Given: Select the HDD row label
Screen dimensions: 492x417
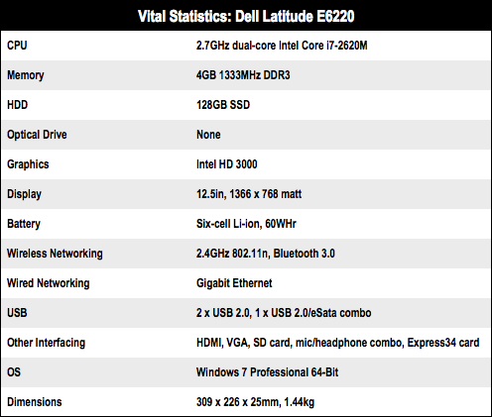Looking at the screenshot, I should click(x=17, y=105).
